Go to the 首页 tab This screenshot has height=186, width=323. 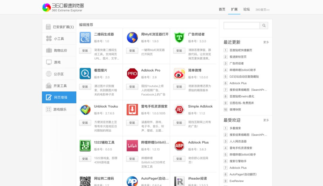tap(222, 9)
